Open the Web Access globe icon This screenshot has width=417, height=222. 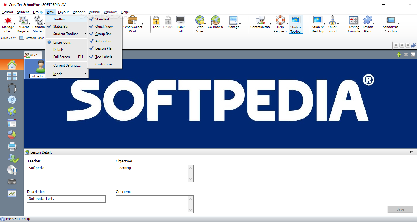pyautogui.click(x=200, y=20)
